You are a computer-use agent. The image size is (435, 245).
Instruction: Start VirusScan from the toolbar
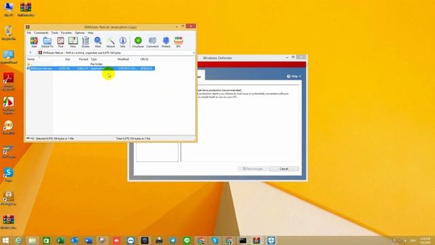click(x=138, y=42)
